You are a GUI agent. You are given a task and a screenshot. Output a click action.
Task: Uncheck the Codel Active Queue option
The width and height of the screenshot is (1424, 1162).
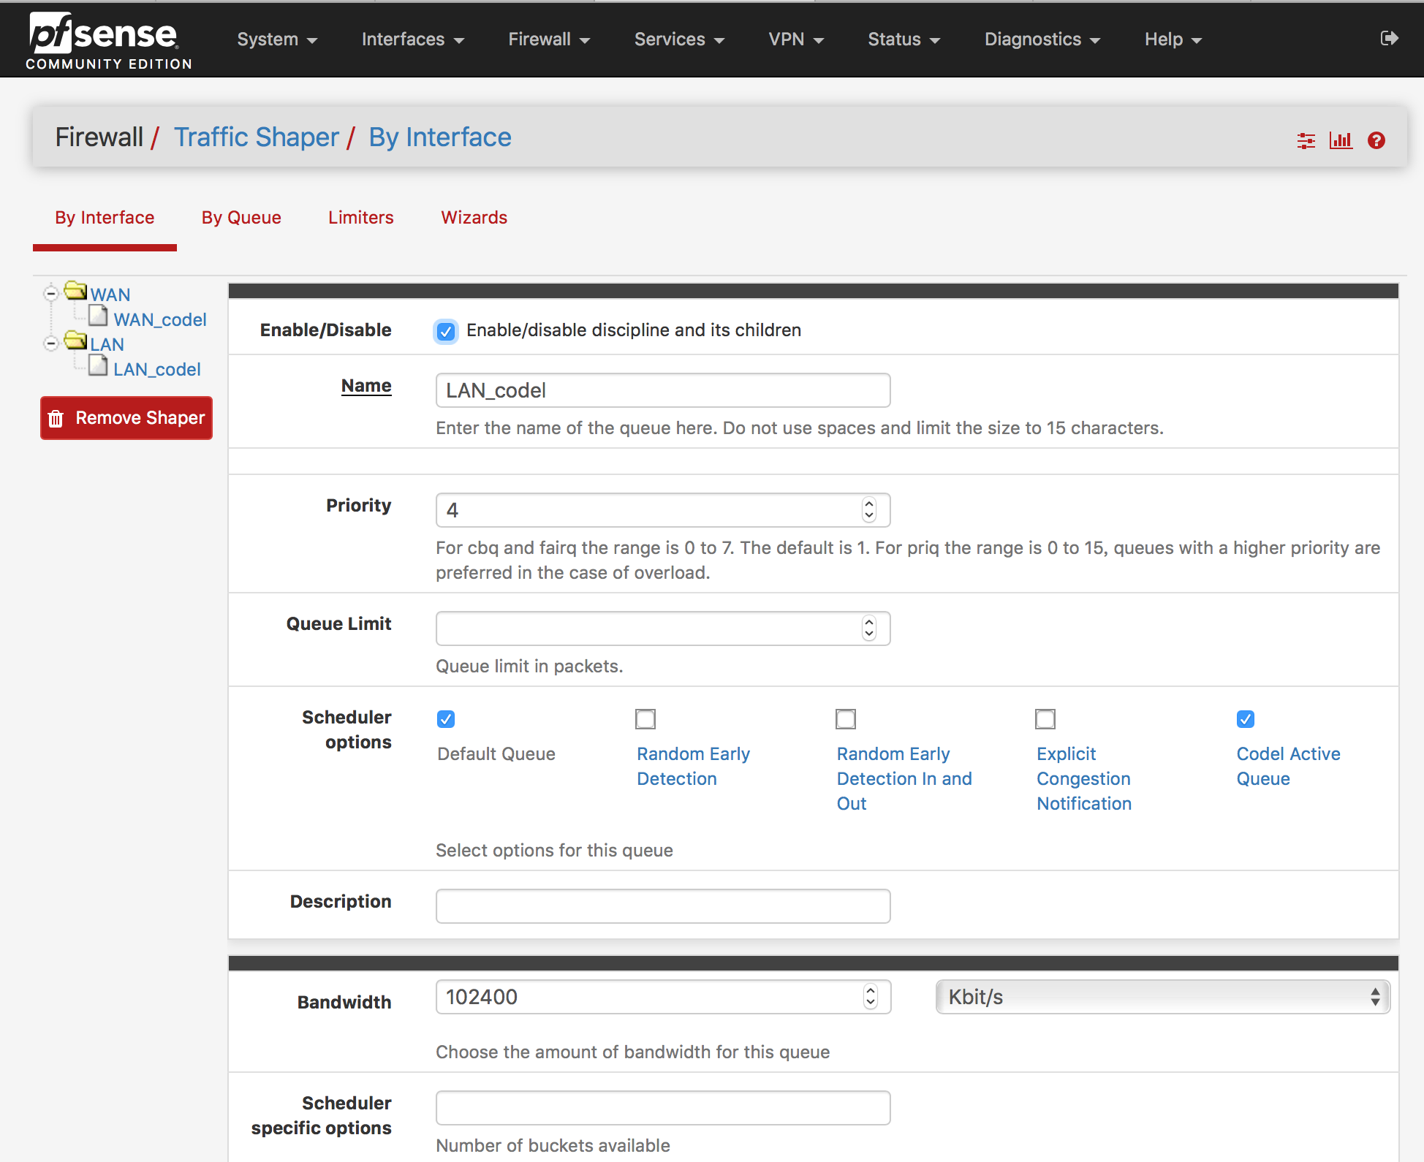coord(1245,719)
